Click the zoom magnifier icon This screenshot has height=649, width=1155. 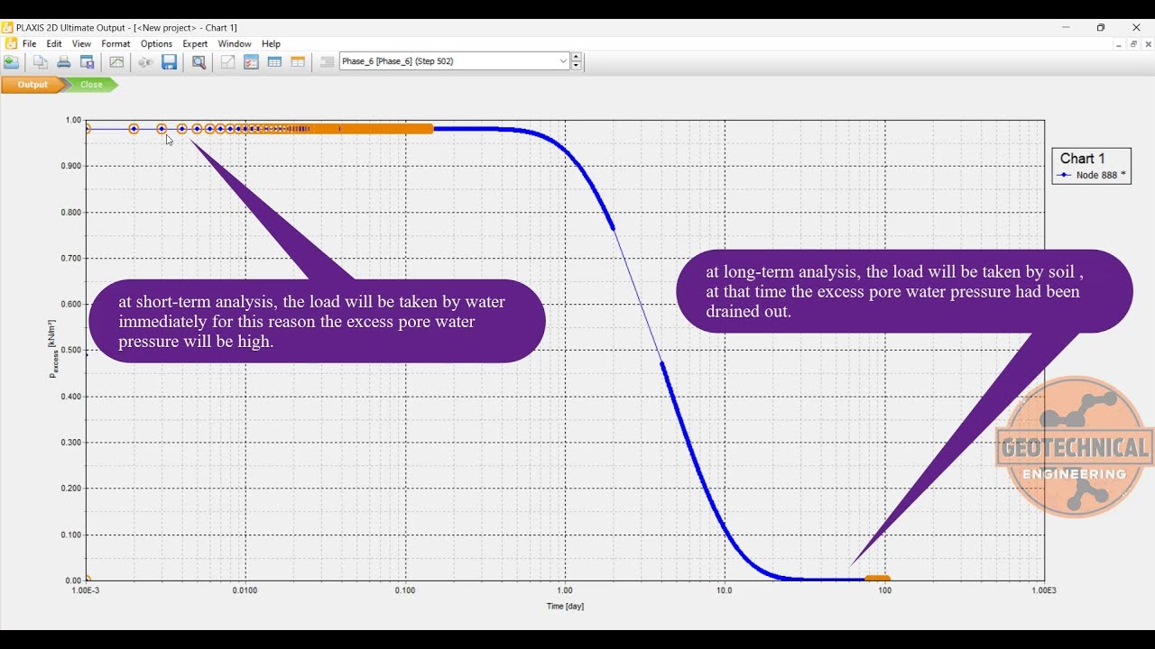[x=199, y=62]
